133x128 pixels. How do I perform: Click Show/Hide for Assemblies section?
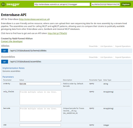pos(93,57)
